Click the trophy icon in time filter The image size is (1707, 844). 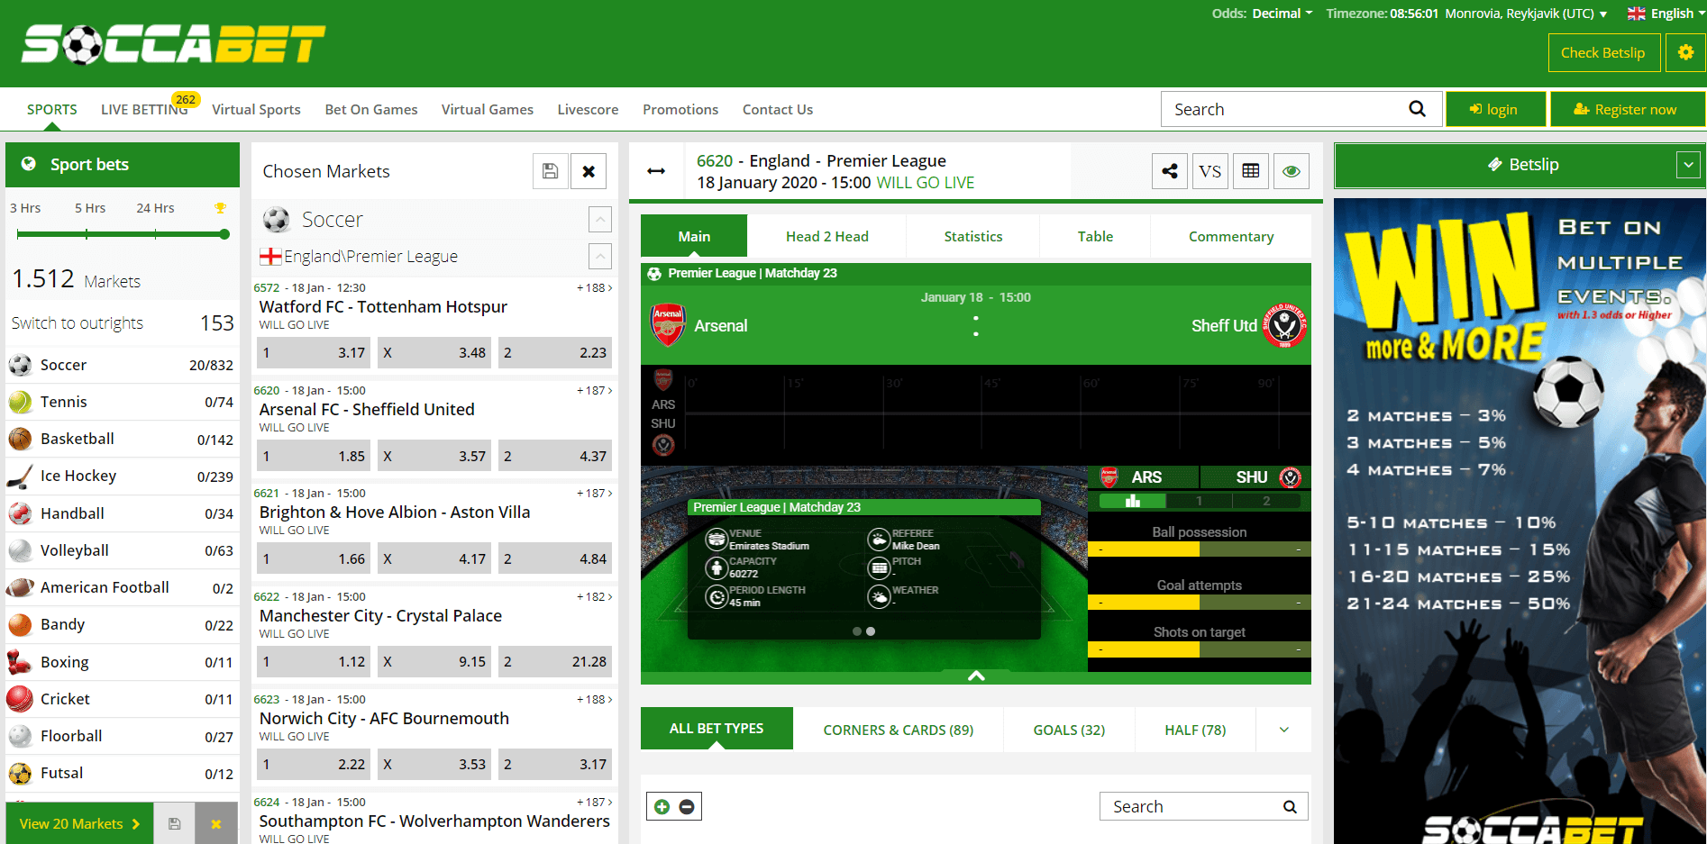pyautogui.click(x=220, y=208)
